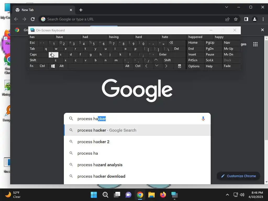268x201 pixels.
Task: Choose the 'having' word prediction
Action: 121,37
